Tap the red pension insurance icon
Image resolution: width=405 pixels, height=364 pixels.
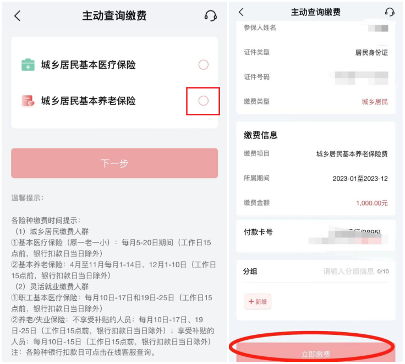[x=28, y=101]
